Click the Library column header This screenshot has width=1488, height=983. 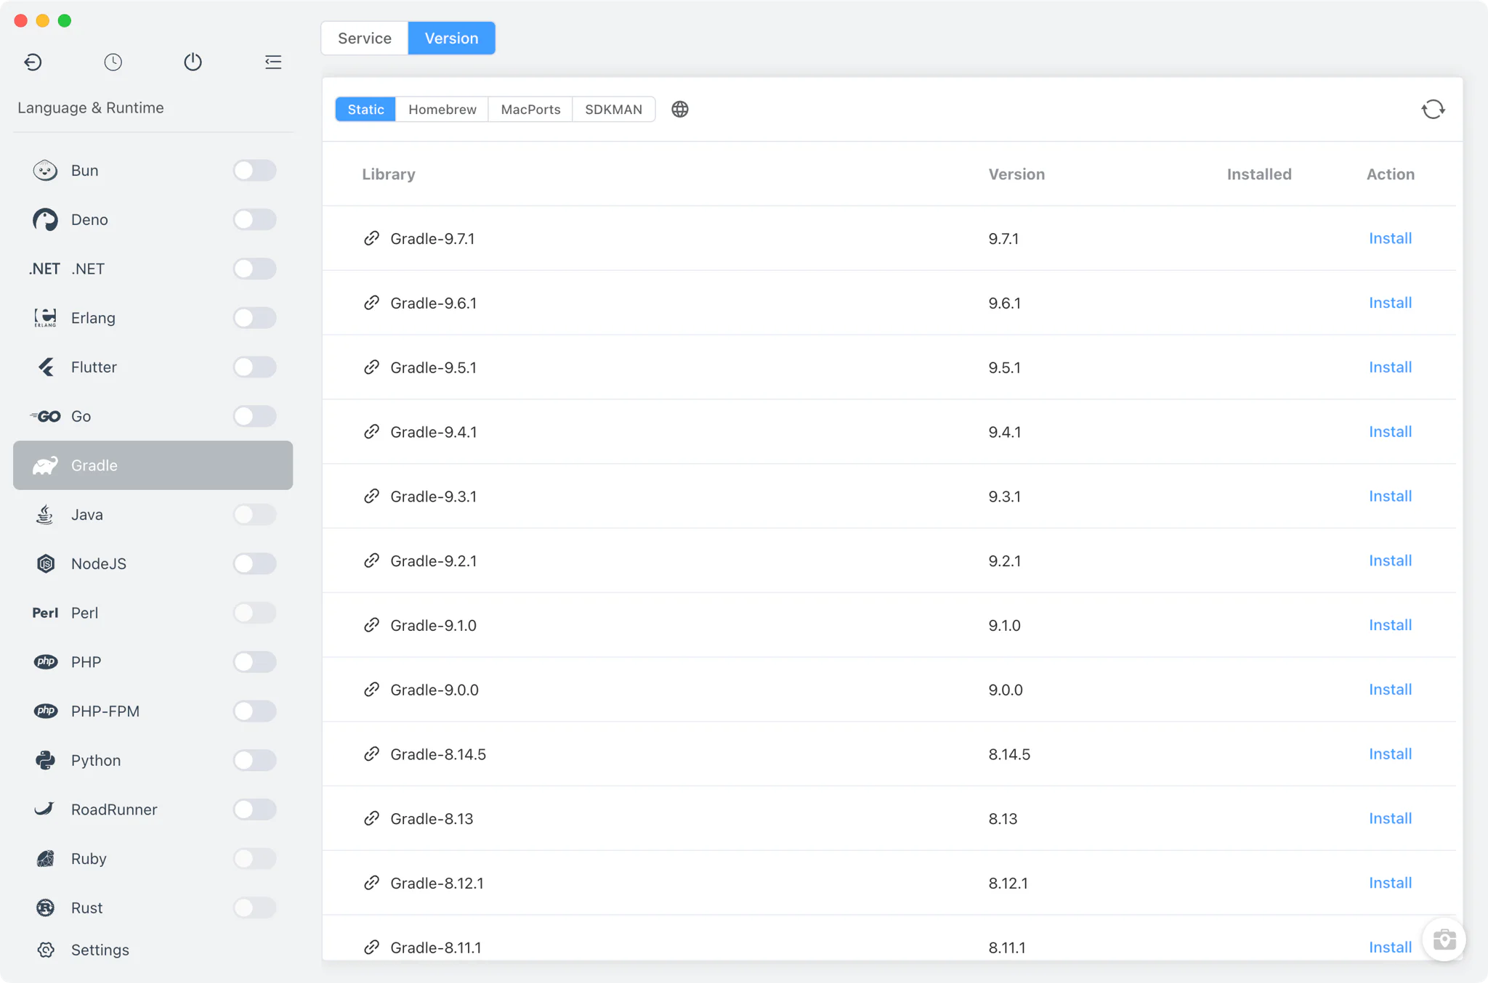tap(389, 174)
